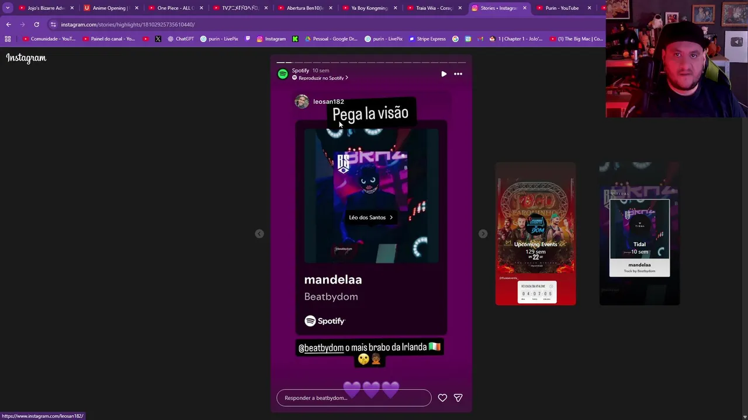Click the Instagram logo at top left

[x=26, y=58]
